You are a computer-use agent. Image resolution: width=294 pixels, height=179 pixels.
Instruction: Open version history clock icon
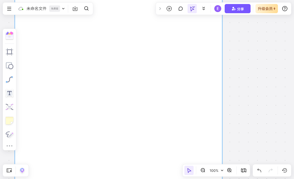pyautogui.click(x=285, y=170)
